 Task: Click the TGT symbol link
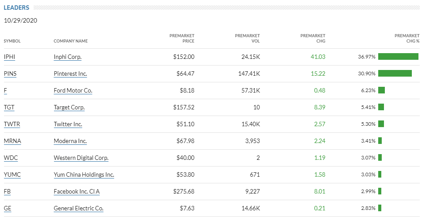(x=9, y=107)
